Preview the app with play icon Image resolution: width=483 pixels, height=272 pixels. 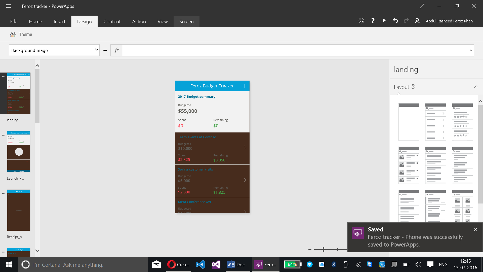(384, 21)
